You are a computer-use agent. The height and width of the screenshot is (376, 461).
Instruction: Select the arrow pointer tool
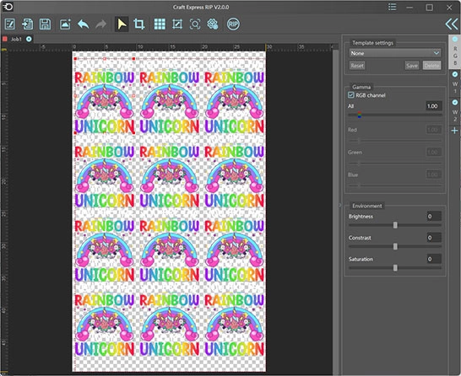pyautogui.click(x=122, y=24)
